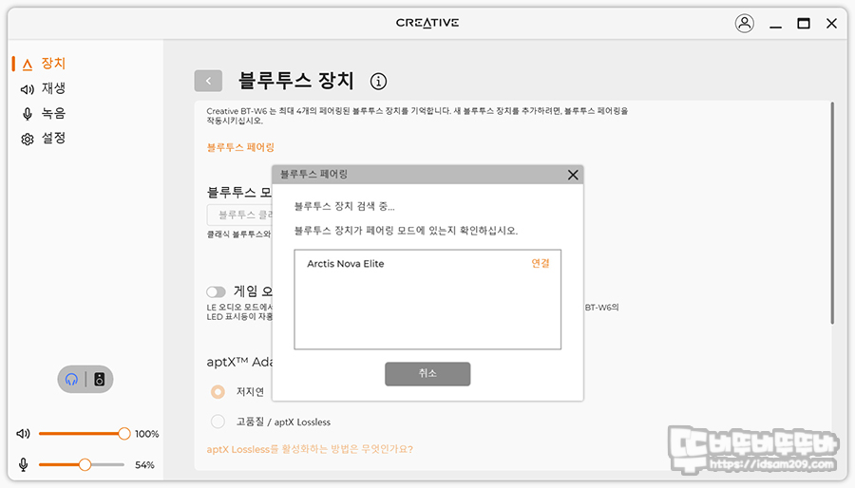Connect to Arctis Nova Elite via 연결
Image resolution: width=855 pixels, height=488 pixels.
[541, 263]
